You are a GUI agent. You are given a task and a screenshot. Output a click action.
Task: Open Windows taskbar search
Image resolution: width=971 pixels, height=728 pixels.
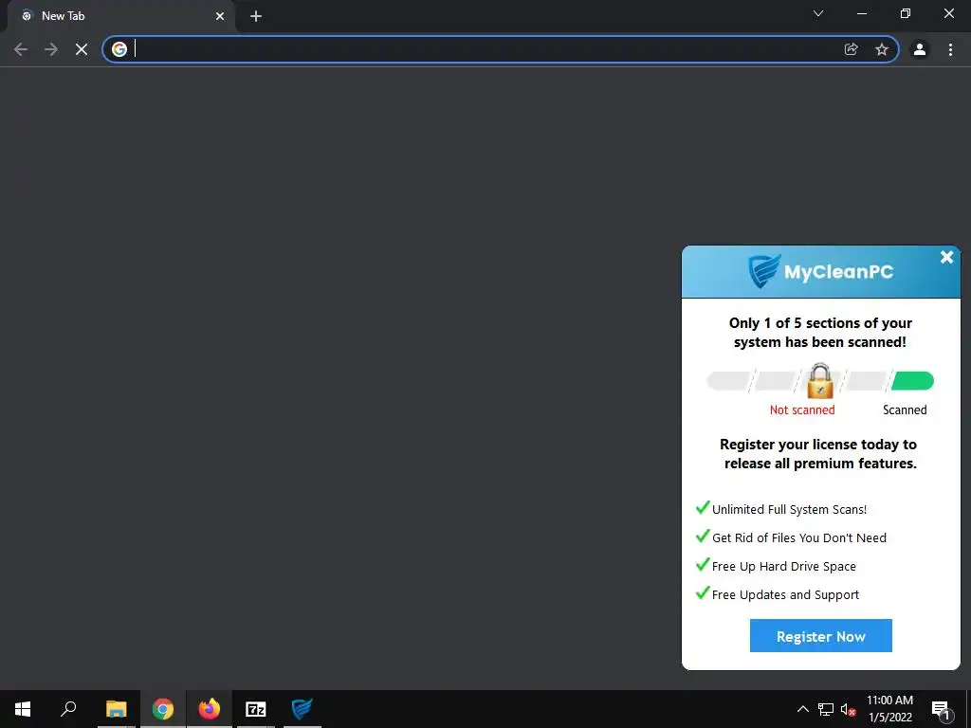click(68, 709)
